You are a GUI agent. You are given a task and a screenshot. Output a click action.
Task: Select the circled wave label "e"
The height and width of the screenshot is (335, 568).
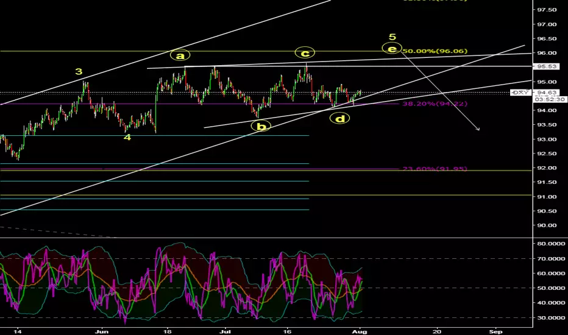tap(392, 48)
